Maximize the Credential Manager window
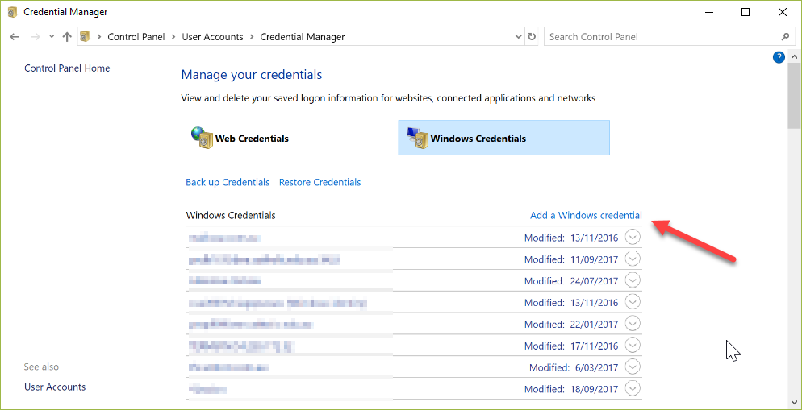The image size is (802, 410). (x=746, y=12)
